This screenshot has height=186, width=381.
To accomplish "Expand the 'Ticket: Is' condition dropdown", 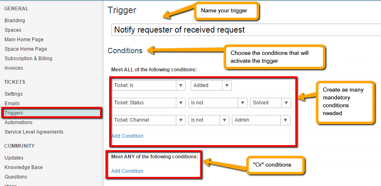I will pos(148,85).
